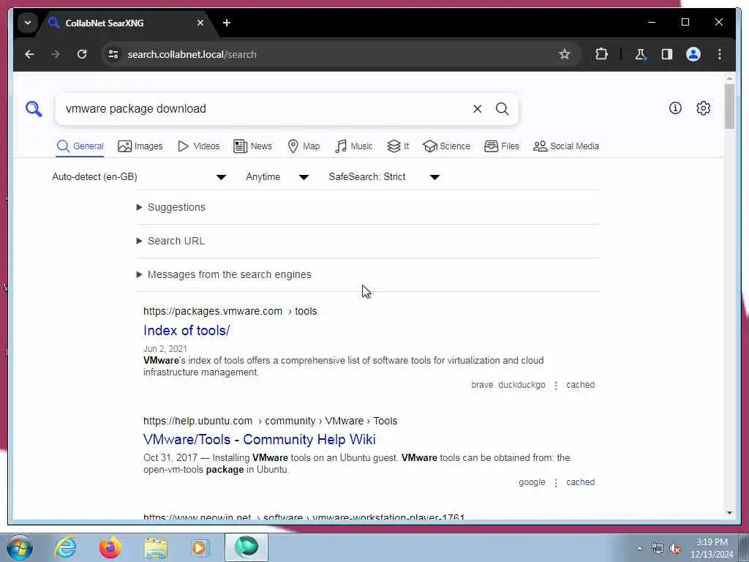Launch Internet Explorer from taskbar

[65, 547]
